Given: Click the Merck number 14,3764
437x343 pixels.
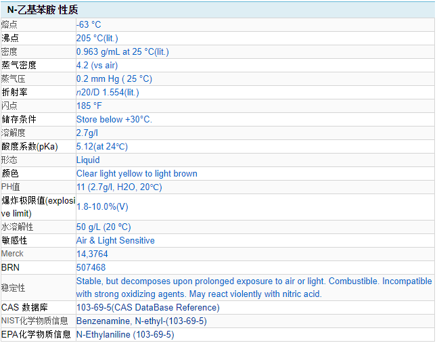Looking at the screenshot, I should [x=92, y=254].
